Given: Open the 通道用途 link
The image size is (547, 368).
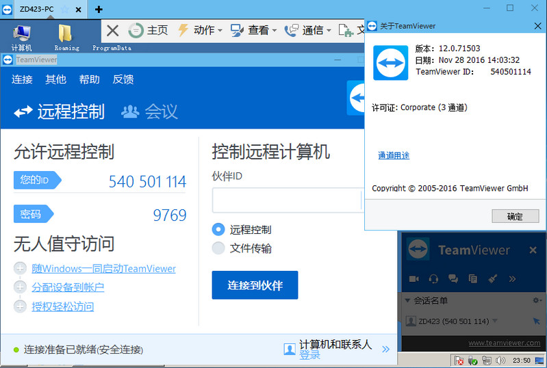Looking at the screenshot, I should [394, 155].
